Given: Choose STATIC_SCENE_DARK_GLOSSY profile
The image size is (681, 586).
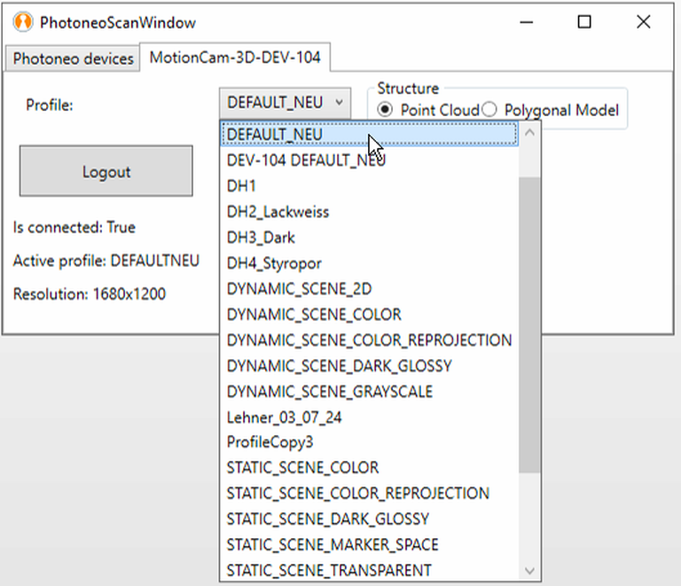Looking at the screenshot, I should click(370, 519).
